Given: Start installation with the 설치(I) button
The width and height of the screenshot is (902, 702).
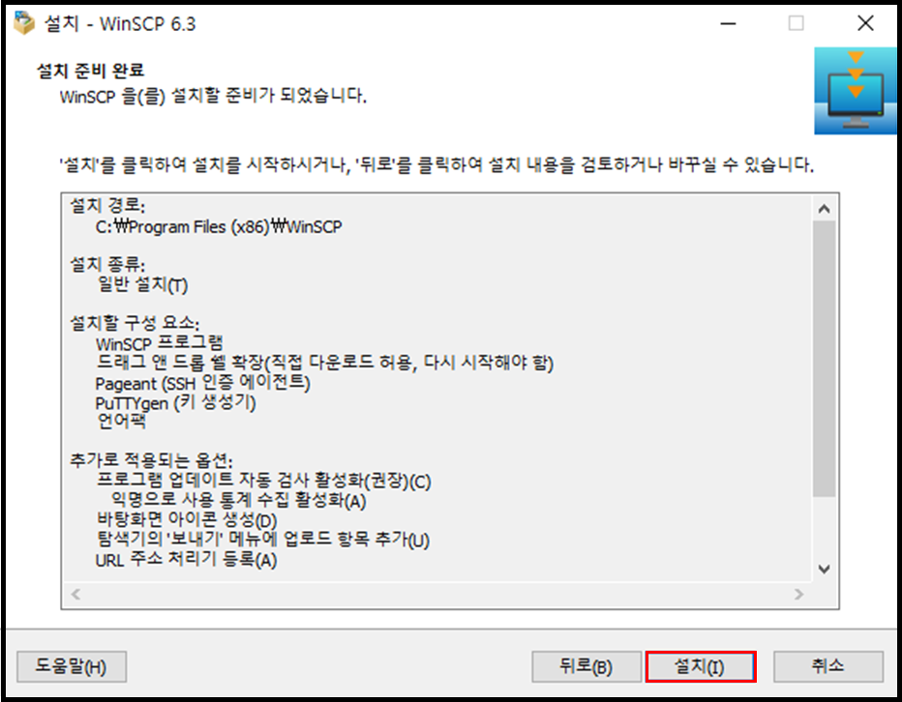Looking at the screenshot, I should [x=701, y=666].
